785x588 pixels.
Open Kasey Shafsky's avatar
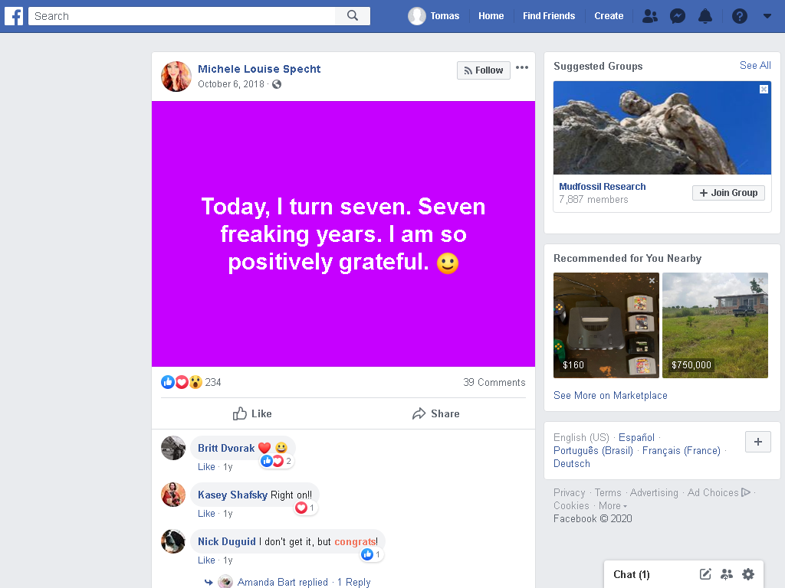173,495
